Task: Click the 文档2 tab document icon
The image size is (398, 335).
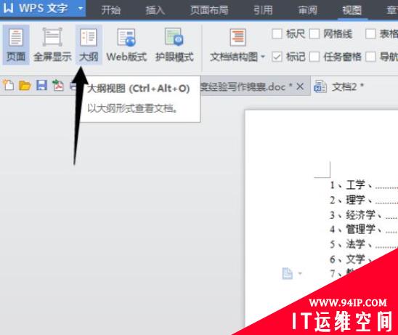Action: pos(320,87)
